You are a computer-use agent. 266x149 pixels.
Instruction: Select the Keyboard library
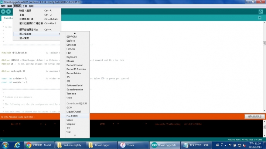click(75, 57)
